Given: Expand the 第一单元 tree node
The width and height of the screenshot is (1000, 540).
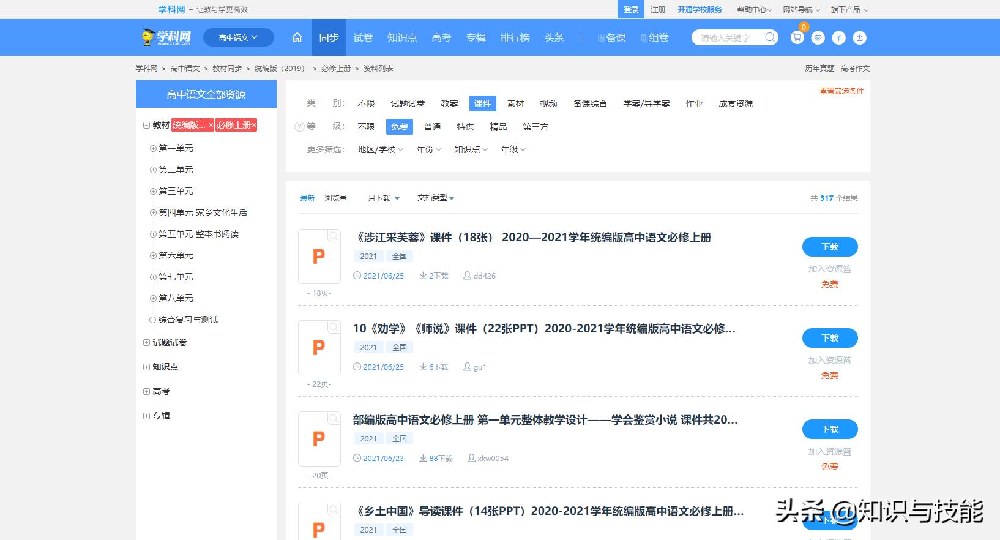Looking at the screenshot, I should 153,148.
